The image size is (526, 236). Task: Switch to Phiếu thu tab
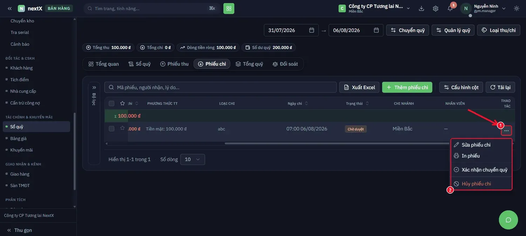(174, 64)
